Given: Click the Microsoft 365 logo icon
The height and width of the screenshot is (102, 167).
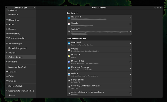Looking at the screenshot, I should click(x=69, y=62).
